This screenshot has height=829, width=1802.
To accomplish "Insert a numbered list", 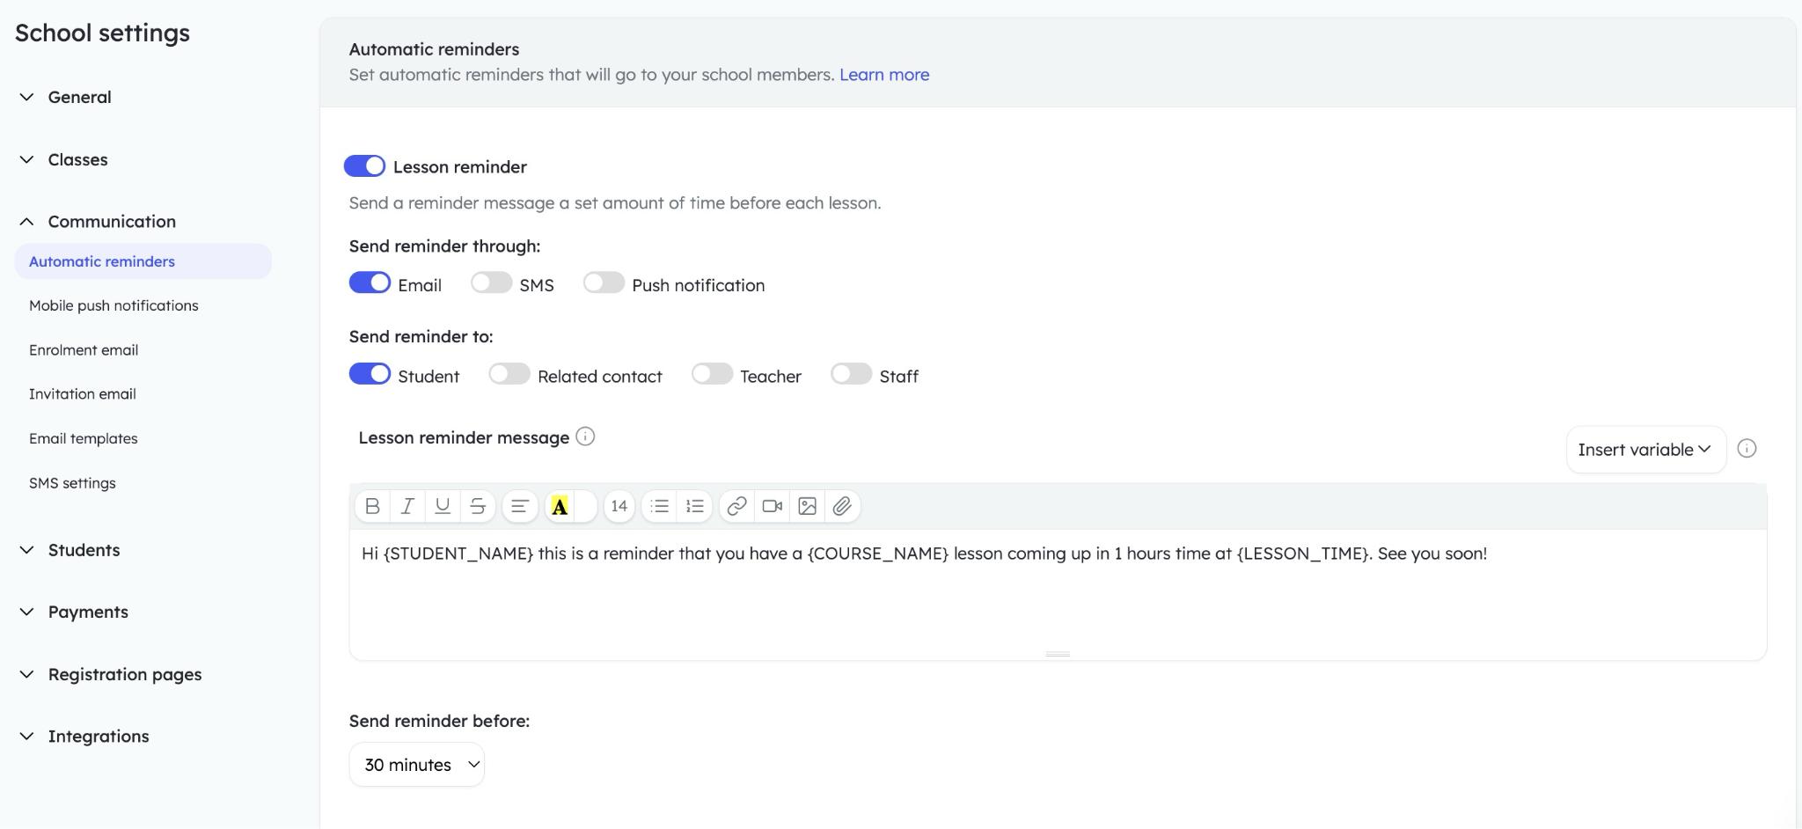I will [695, 506].
